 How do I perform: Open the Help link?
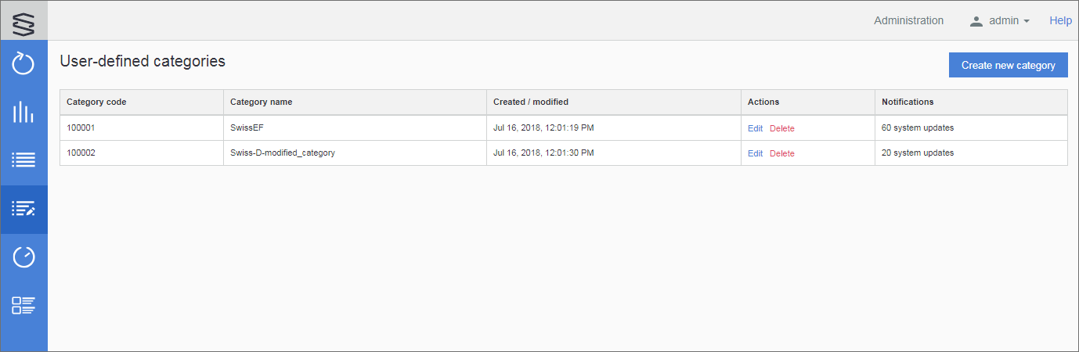coord(1060,21)
